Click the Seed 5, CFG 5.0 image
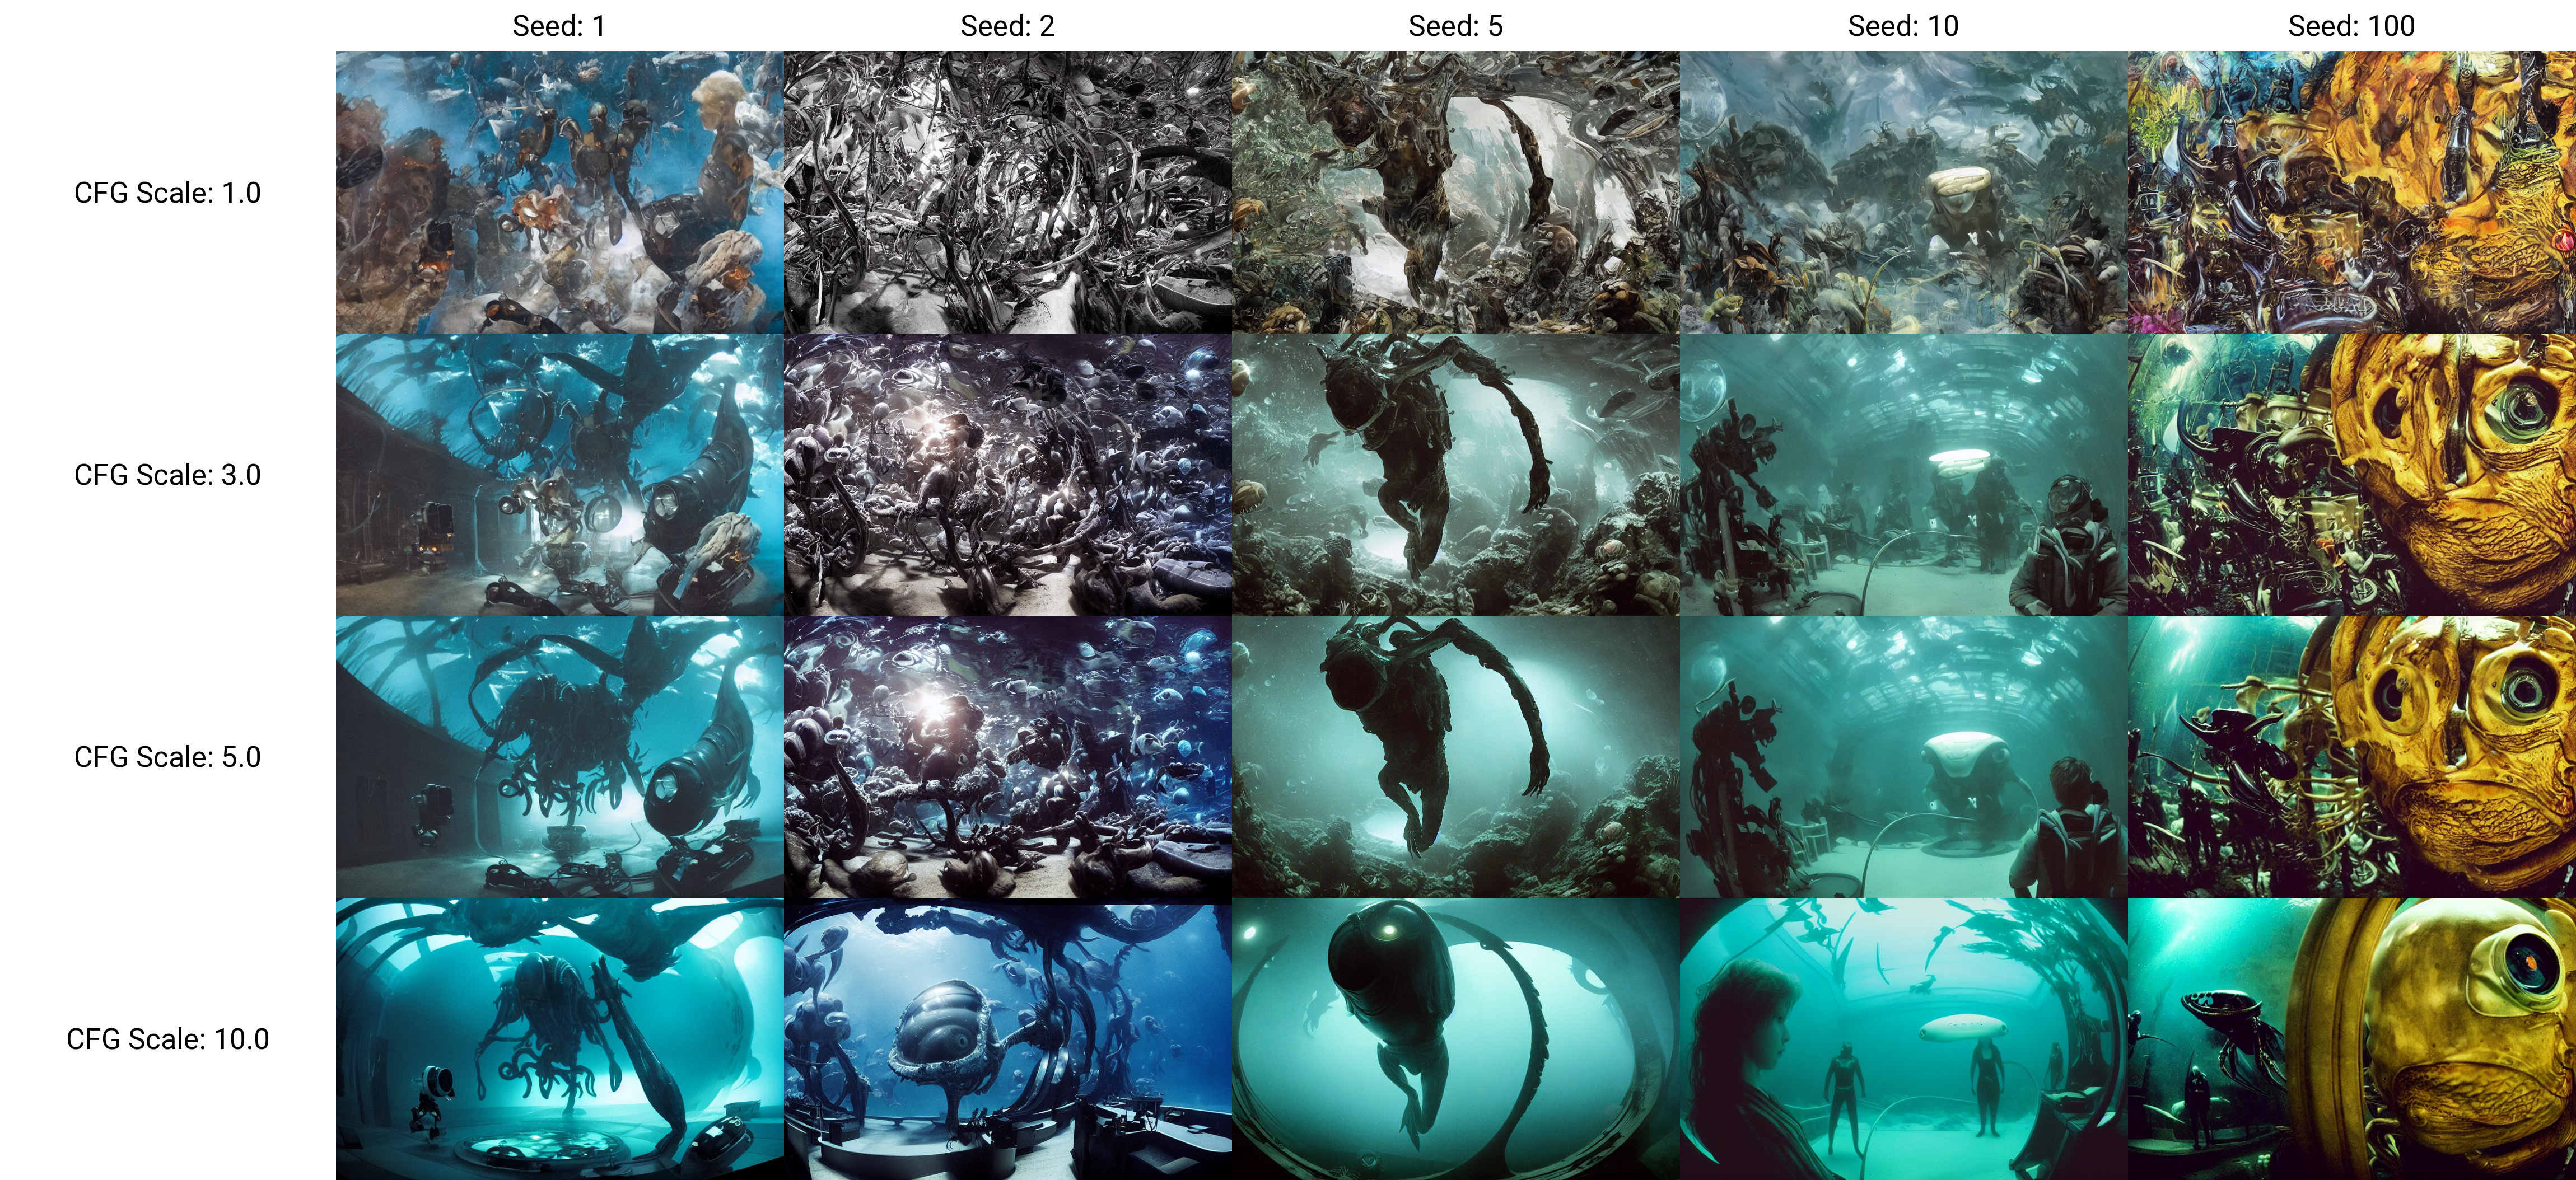The height and width of the screenshot is (1180, 2576). [1455, 756]
